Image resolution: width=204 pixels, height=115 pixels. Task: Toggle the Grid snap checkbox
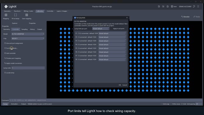tap(162, 104)
